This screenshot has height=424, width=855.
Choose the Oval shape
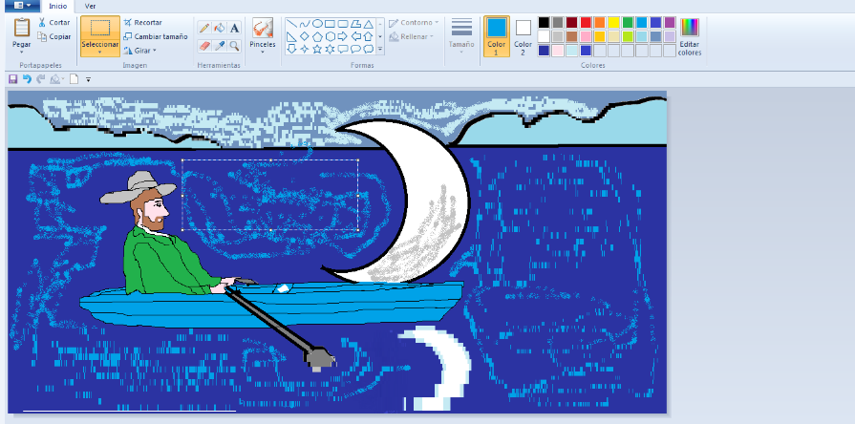point(317,24)
